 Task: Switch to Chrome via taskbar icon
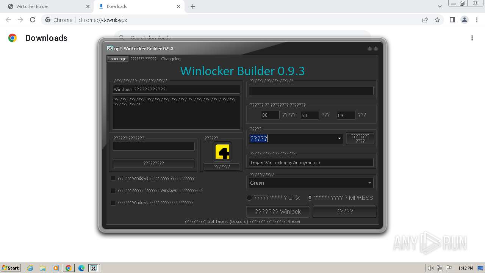(x=69, y=268)
